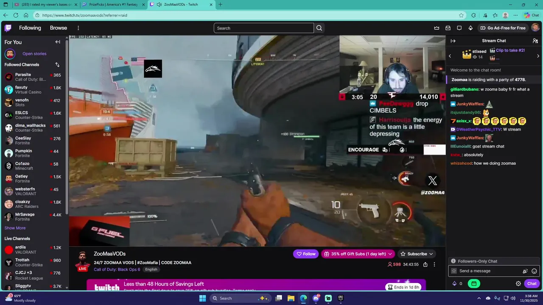Click the Send a message chat box
The width and height of the screenshot is (543, 305).
click(x=494, y=271)
